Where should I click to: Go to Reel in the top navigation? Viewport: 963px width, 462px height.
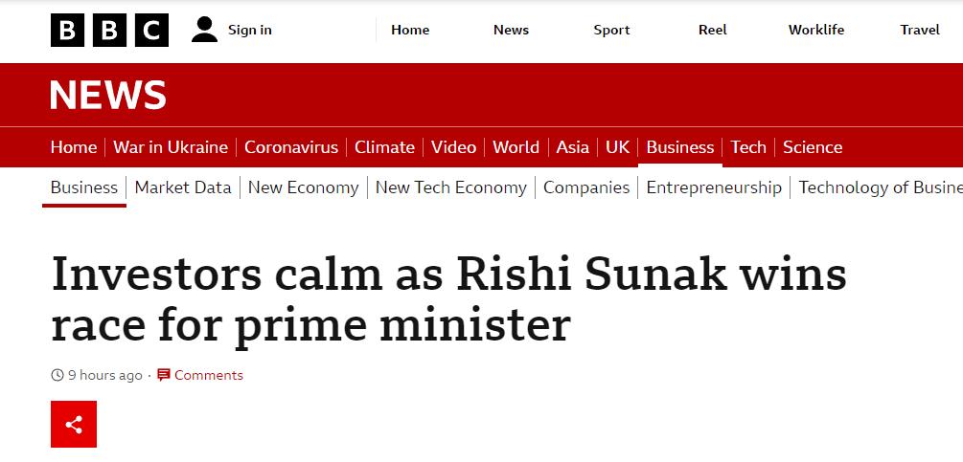(x=712, y=30)
